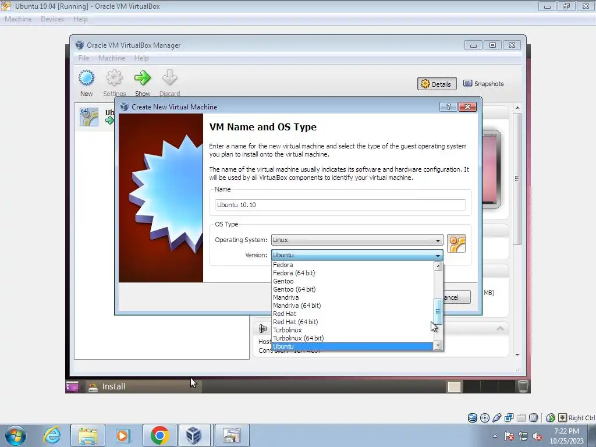This screenshot has width=596, height=447.
Task: Select highlighted Ubuntu entry in the version list
Action: [x=352, y=346]
